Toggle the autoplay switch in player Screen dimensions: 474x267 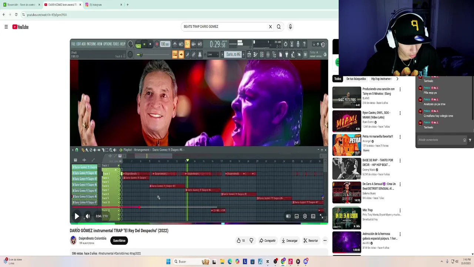click(x=288, y=216)
